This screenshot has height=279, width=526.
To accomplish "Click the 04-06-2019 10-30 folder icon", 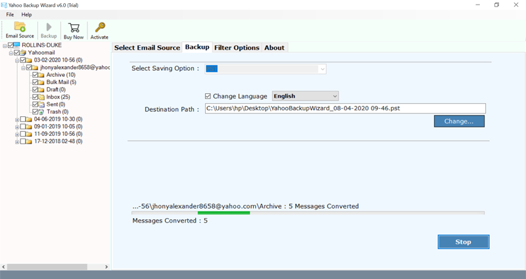I will [29, 119].
